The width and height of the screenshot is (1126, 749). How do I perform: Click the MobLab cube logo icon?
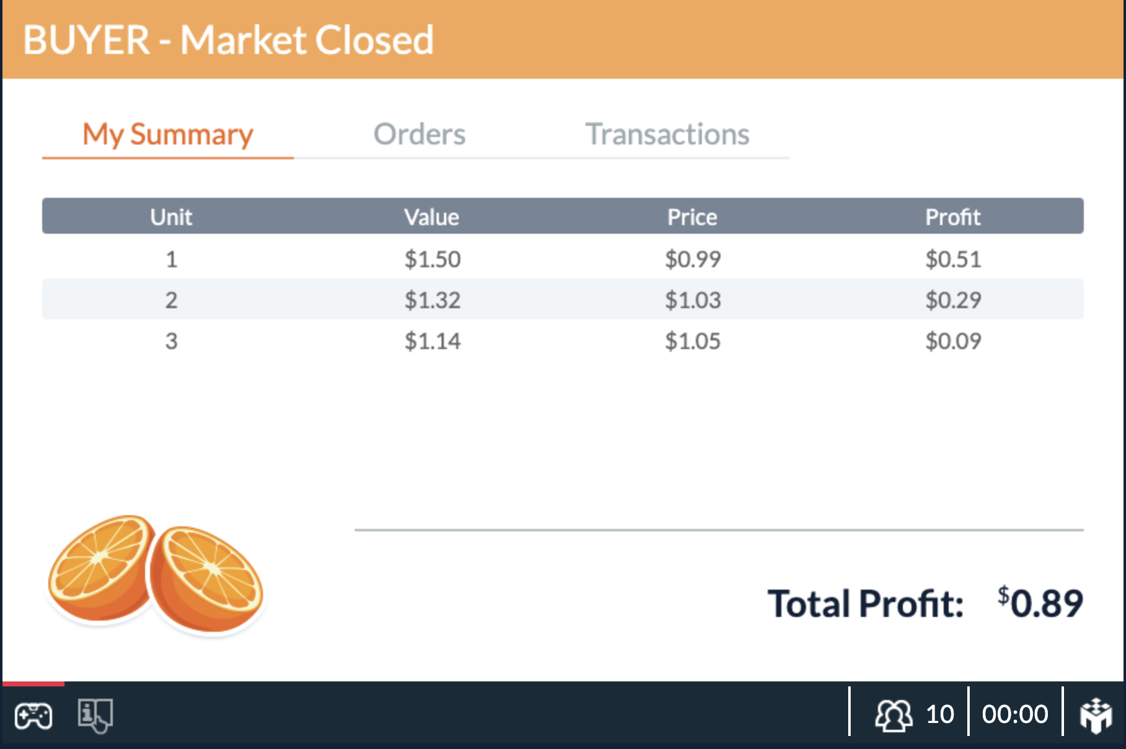[1096, 716]
